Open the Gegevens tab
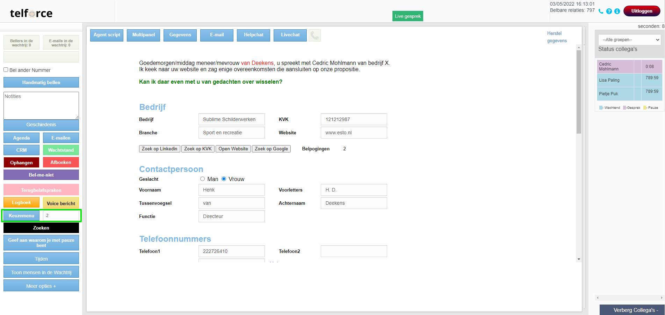Screen dimensions: 665x315 click(180, 35)
